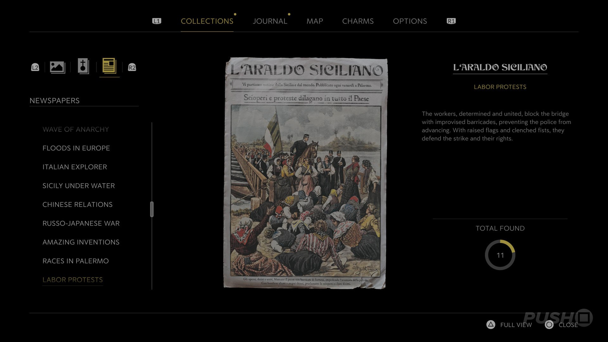Select Floods in Europe newspaper entry
608x342 pixels.
[76, 148]
